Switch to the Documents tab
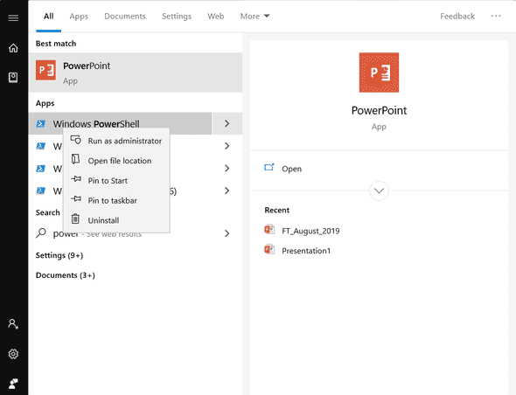The height and width of the screenshot is (395, 516). (x=125, y=16)
